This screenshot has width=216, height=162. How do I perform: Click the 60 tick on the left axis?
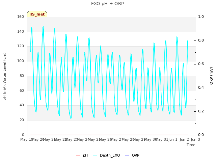(x=22, y=91)
